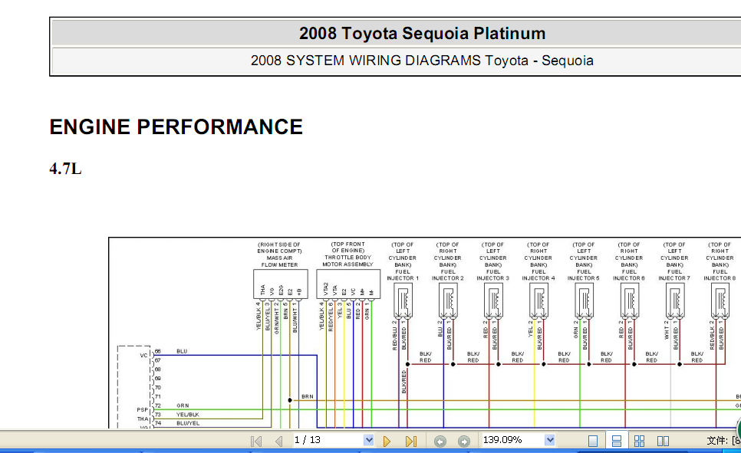The image size is (741, 453).
Task: Click the page number field 1 / 13
Action: point(328,440)
